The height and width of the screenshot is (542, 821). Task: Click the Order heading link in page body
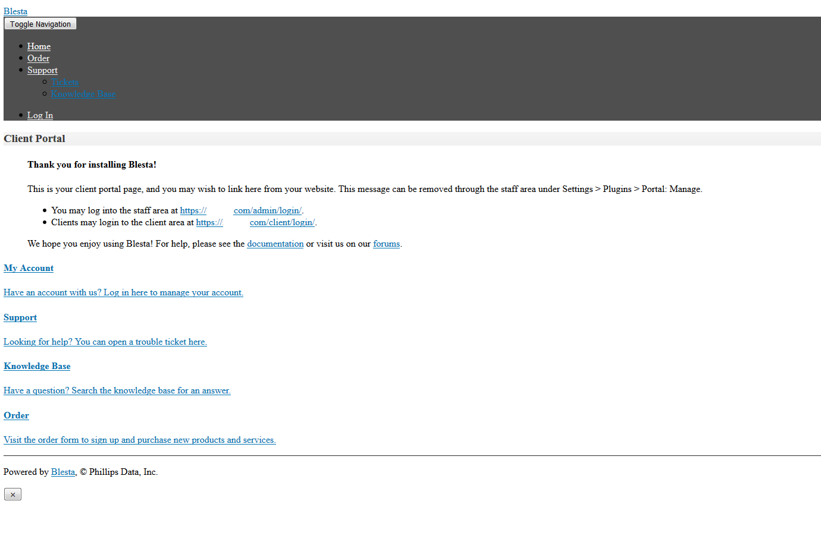click(x=16, y=415)
